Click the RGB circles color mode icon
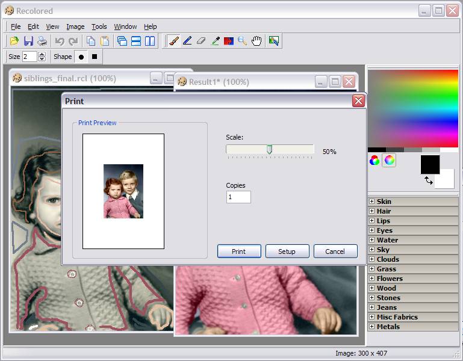Viewport: 463px width, 361px height. pos(374,161)
